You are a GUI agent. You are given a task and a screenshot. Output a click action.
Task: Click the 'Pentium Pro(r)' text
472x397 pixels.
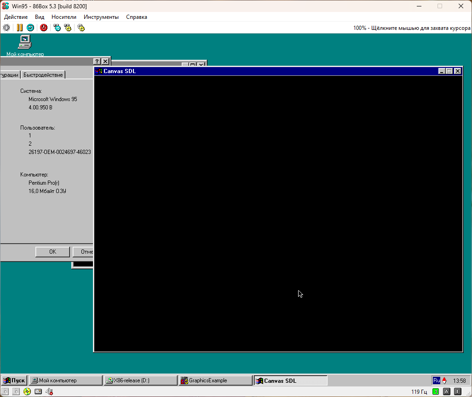[x=44, y=183]
